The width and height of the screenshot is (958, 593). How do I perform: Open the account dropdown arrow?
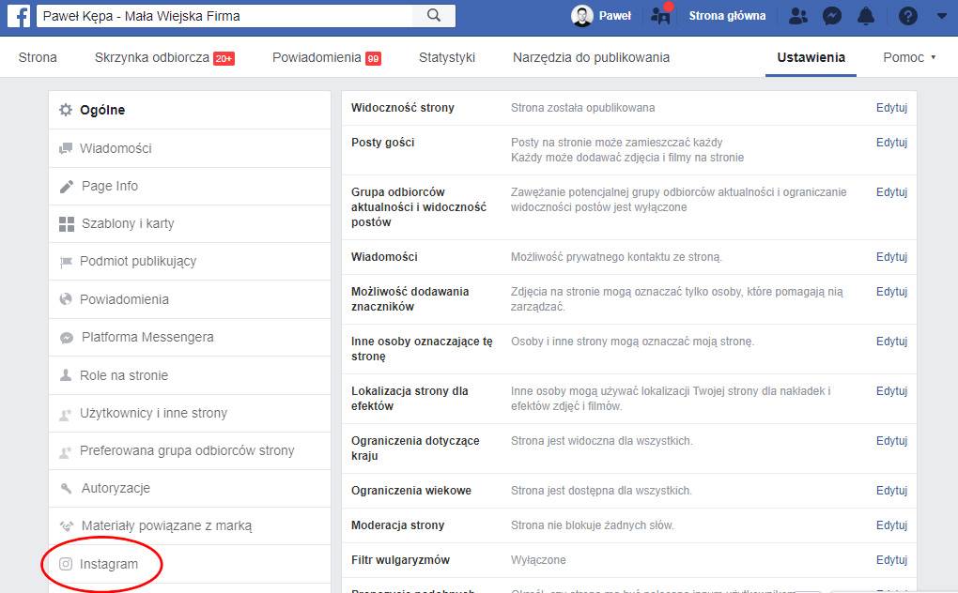[x=942, y=15]
